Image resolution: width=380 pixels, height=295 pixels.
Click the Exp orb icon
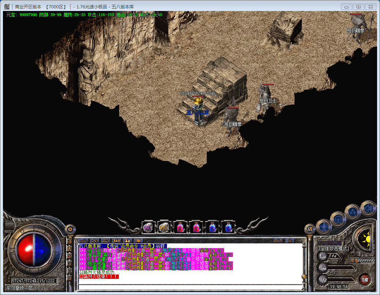(x=323, y=268)
